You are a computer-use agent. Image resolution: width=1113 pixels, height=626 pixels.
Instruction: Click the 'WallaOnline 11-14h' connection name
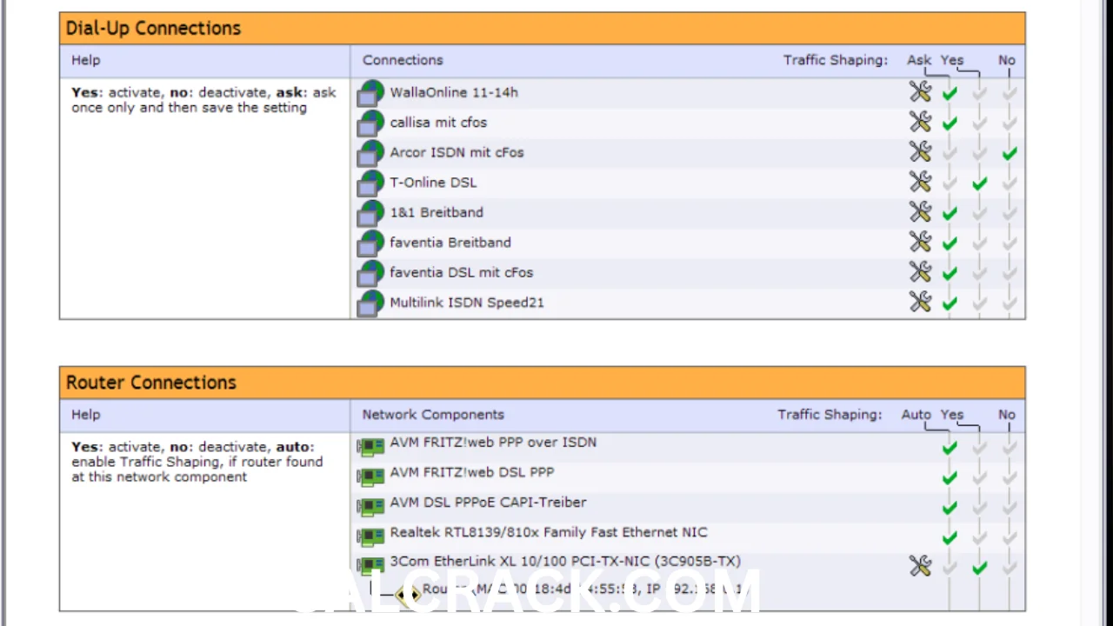[x=454, y=92]
